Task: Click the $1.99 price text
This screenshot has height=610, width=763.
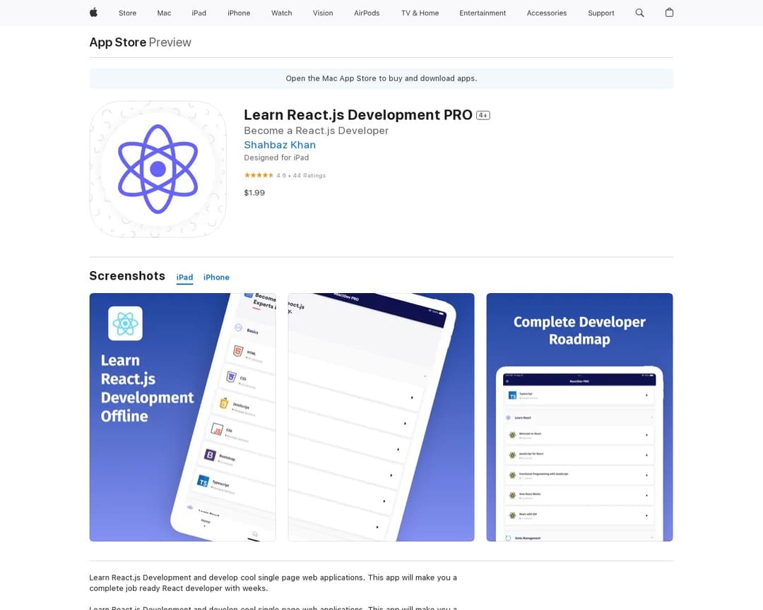Action: 254,193
